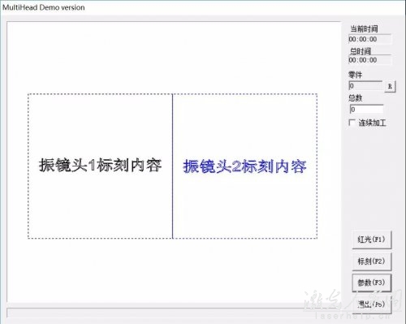Enable 连续加工 continuous processing checkbox
406x324 pixels.
[352, 123]
